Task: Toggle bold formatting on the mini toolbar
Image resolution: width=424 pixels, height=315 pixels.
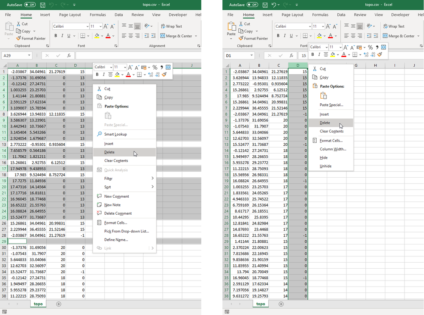Action: click(97, 74)
